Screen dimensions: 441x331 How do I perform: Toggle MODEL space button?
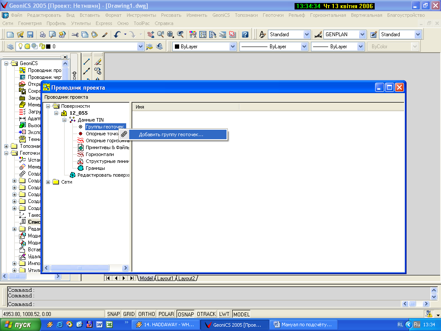(241, 314)
